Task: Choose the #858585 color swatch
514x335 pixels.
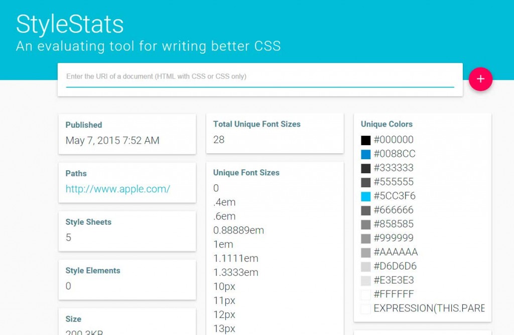Action: click(366, 224)
